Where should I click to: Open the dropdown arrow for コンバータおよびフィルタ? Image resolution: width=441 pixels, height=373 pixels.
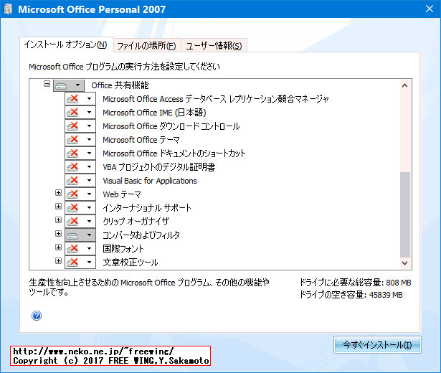(89, 235)
